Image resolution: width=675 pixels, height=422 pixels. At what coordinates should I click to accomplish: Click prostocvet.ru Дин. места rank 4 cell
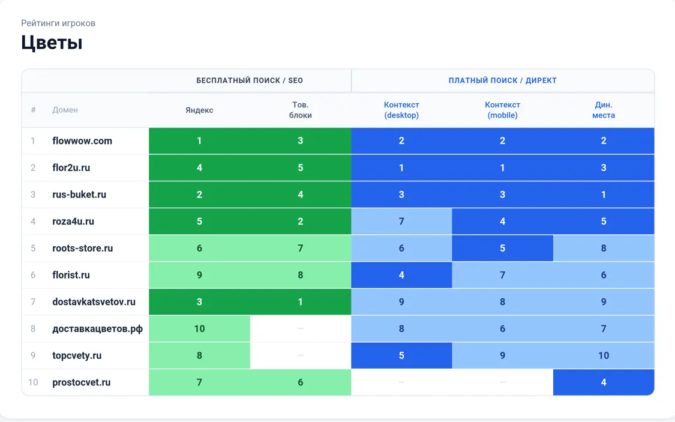click(x=604, y=382)
